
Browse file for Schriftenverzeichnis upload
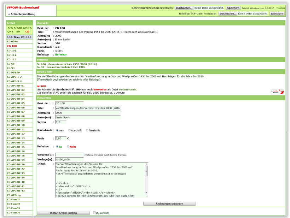click(184, 8)
